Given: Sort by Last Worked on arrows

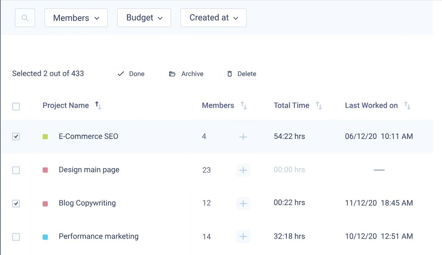Looking at the screenshot, I should [x=407, y=105].
